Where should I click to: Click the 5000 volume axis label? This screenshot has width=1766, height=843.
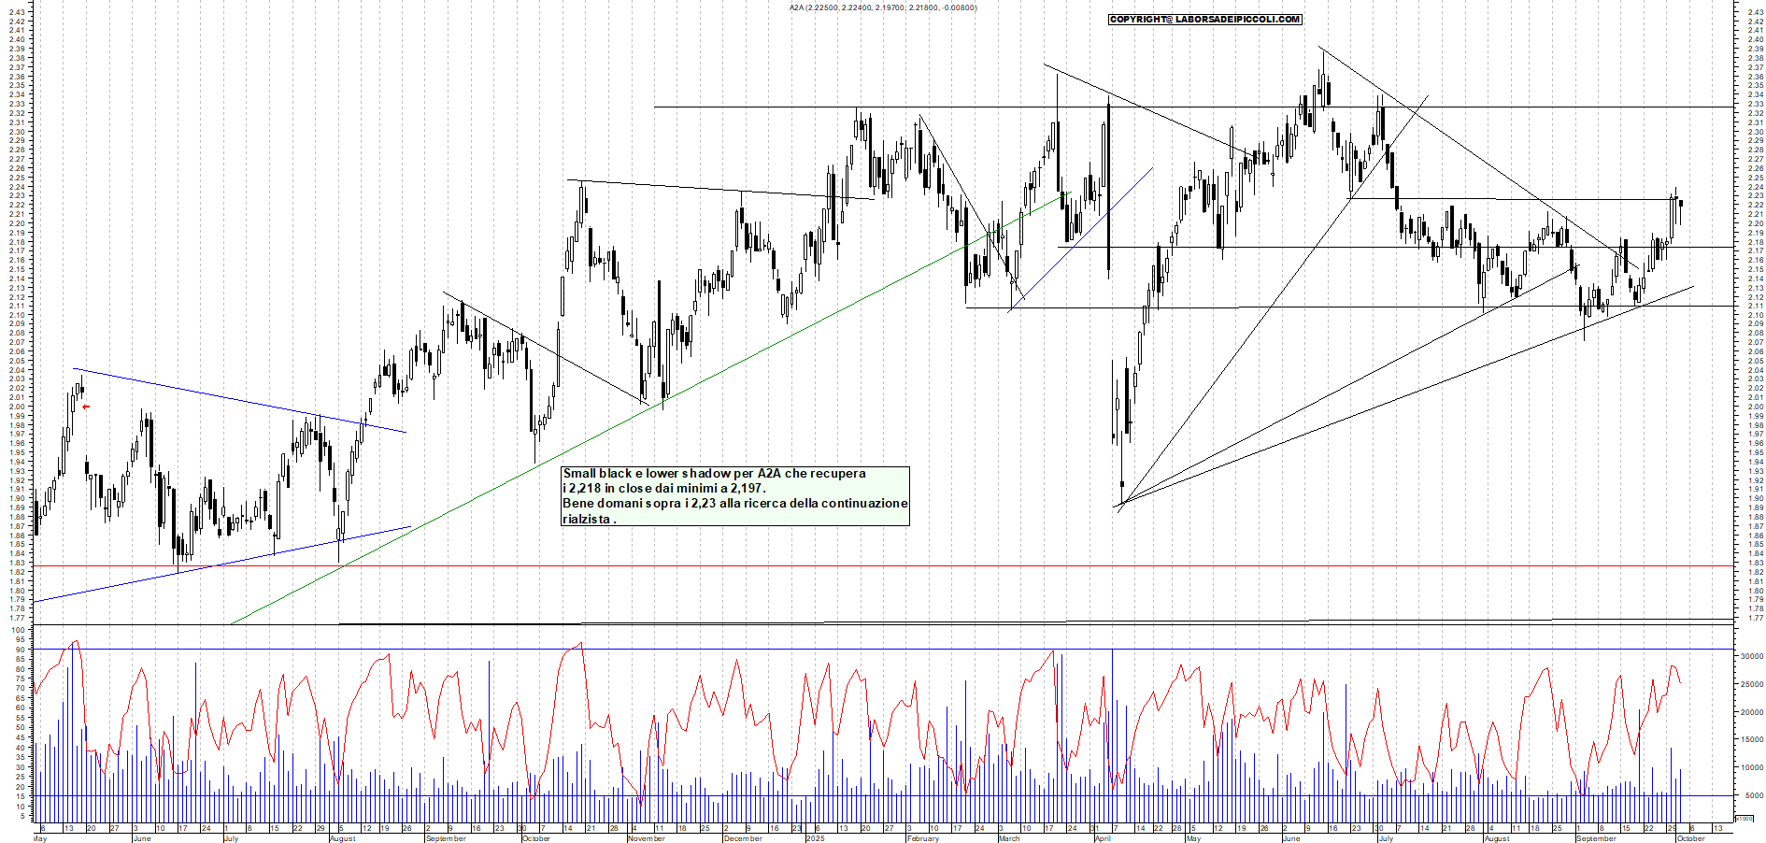click(1753, 795)
